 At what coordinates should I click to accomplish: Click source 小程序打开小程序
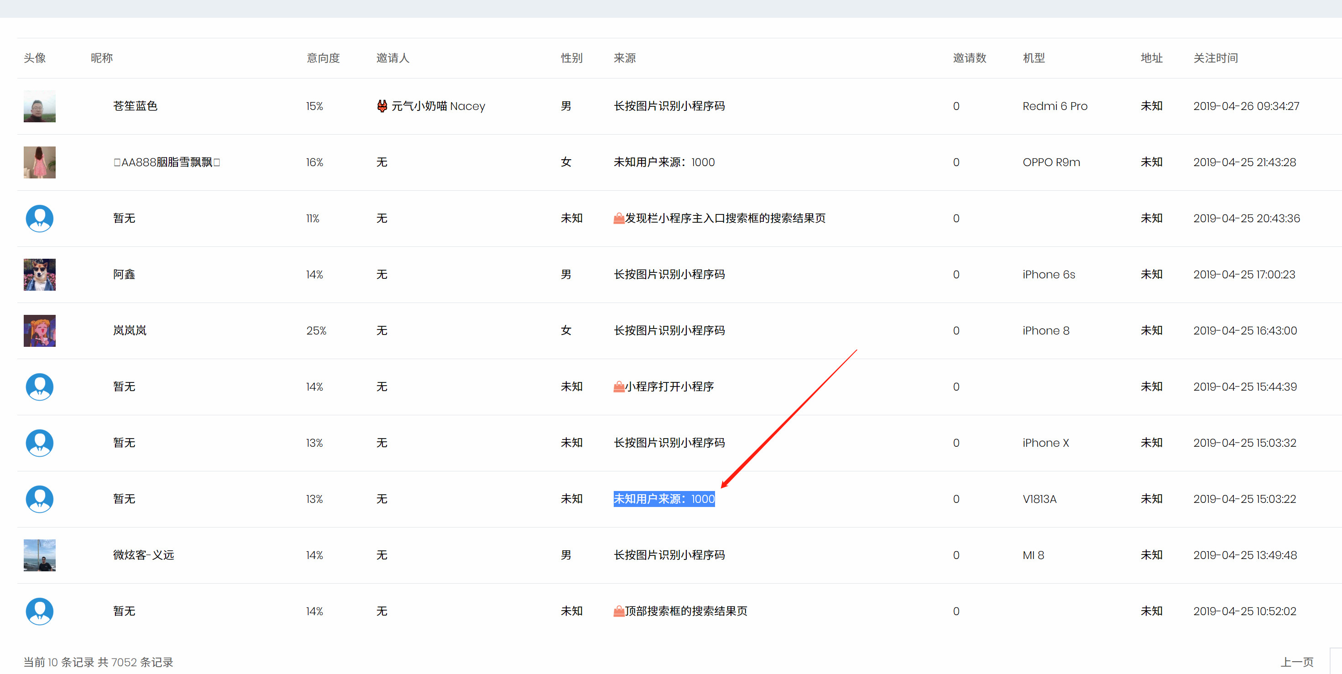tap(669, 387)
